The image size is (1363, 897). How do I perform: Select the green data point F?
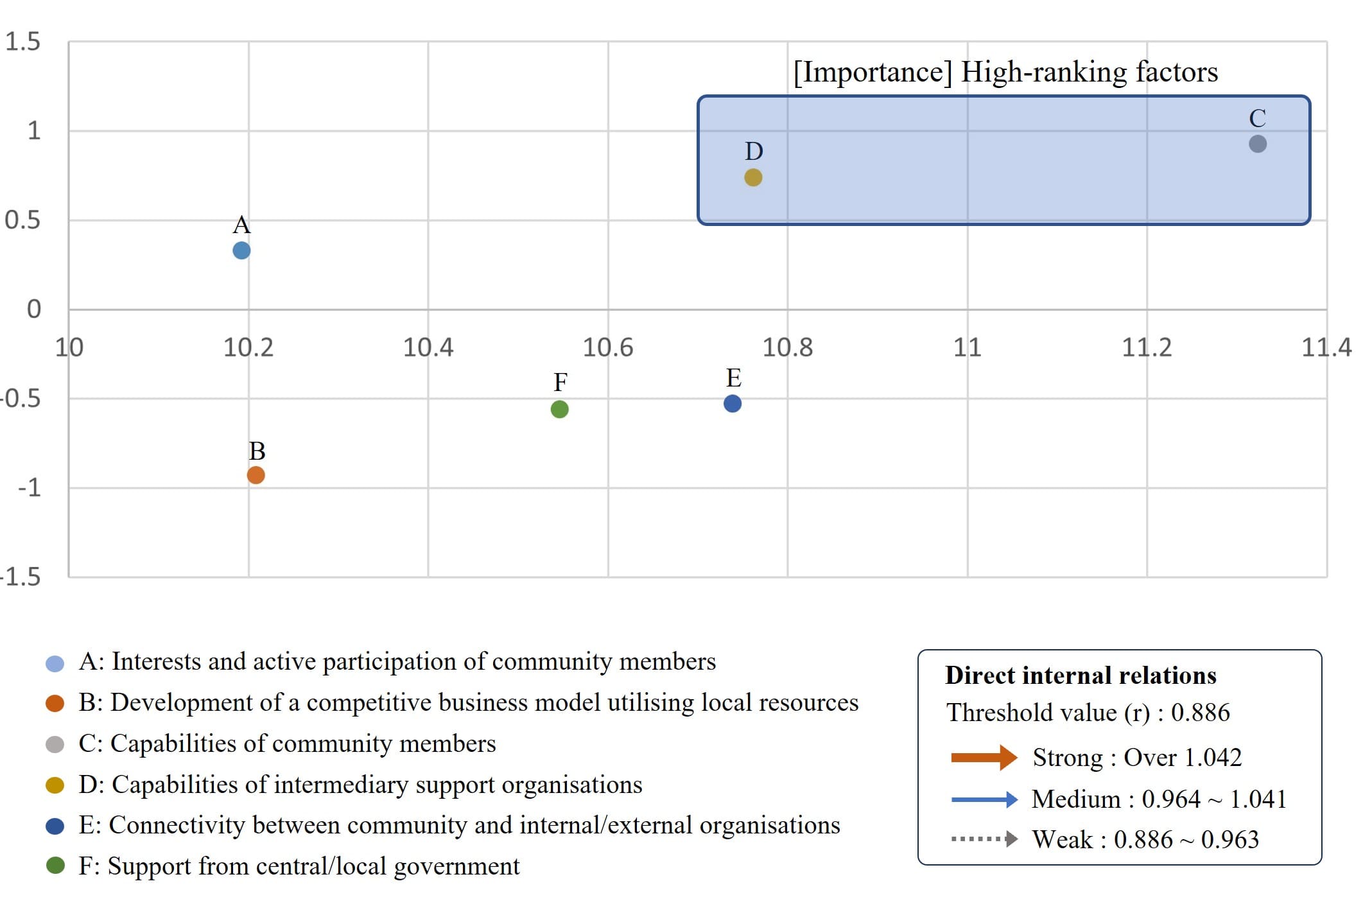coord(559,409)
